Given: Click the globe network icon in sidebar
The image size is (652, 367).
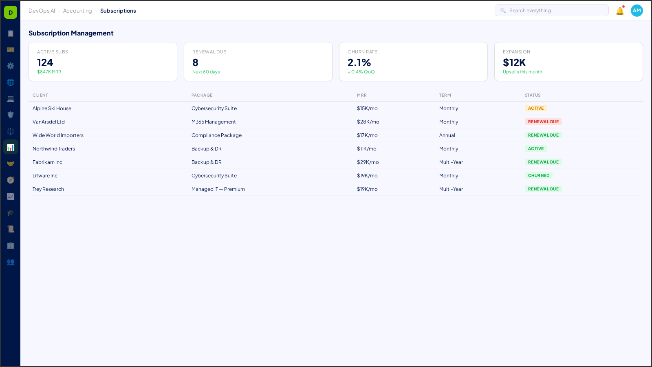Looking at the screenshot, I should 10,82.
